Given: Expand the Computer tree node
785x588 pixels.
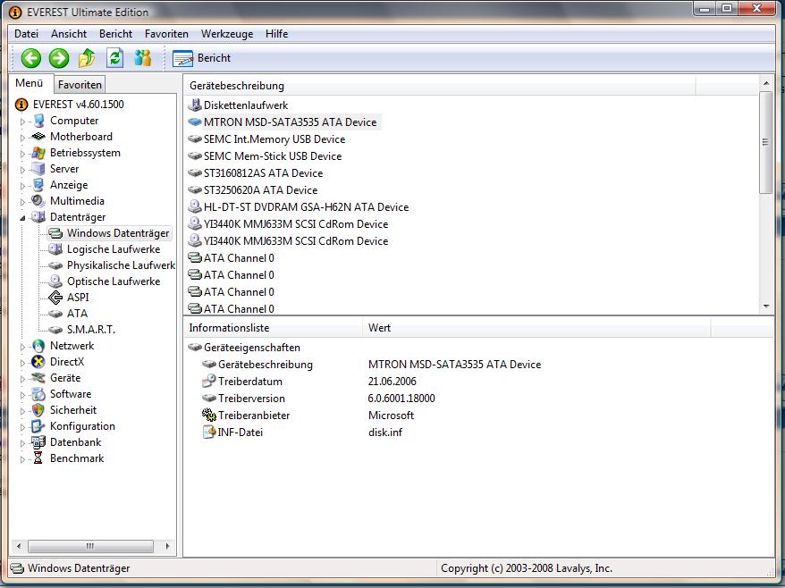Looking at the screenshot, I should 22,122.
